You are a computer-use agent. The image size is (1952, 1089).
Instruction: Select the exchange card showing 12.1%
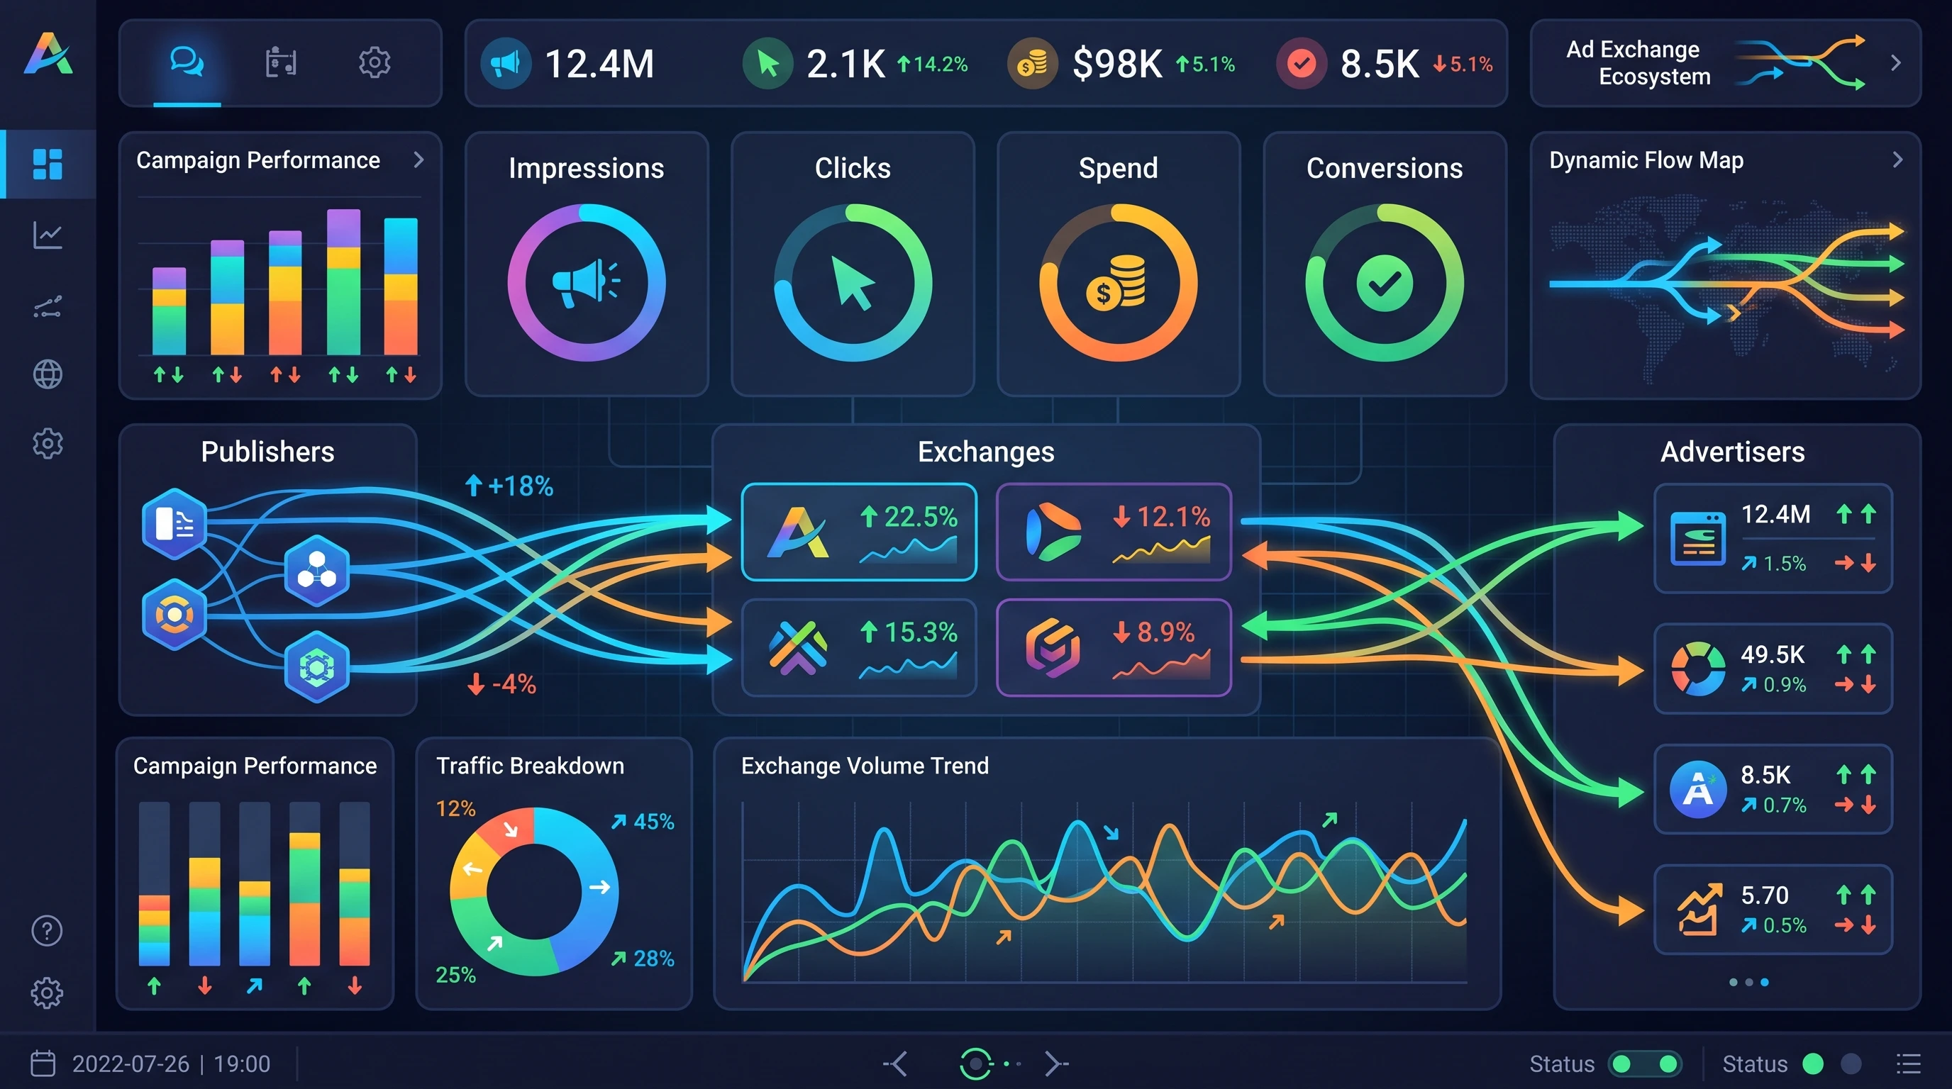[x=1113, y=532]
